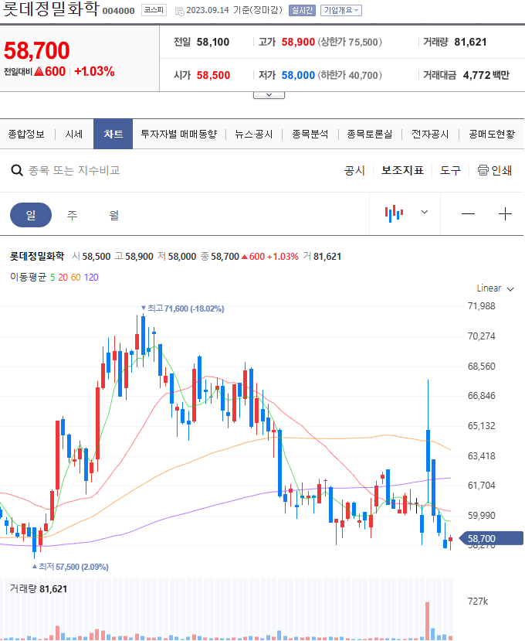This screenshot has width=525, height=641.
Task: Click the 727k volume axis label
Action: coord(478,602)
